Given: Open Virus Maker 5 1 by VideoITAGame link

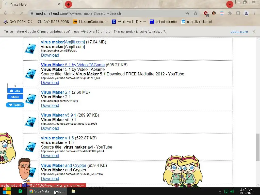Looking at the screenshot, I should (73, 65).
